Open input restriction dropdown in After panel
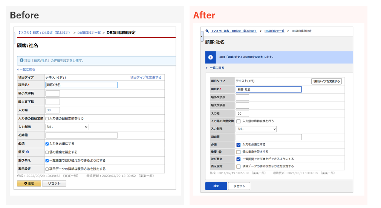This screenshot has height=208, width=381. [256, 129]
